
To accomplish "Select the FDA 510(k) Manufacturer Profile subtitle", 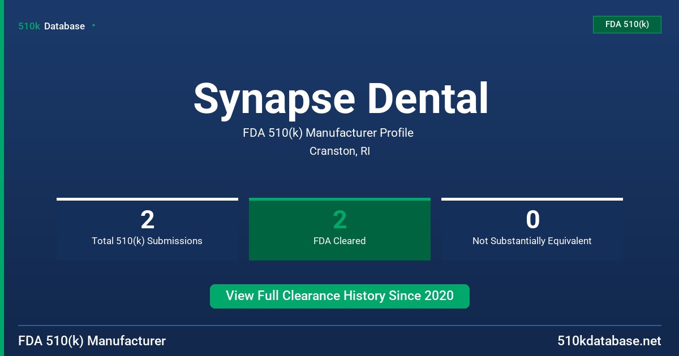I will (x=328, y=133).
